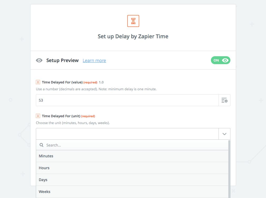Select the Weeks option
266x198 pixels.
pyautogui.click(x=45, y=192)
